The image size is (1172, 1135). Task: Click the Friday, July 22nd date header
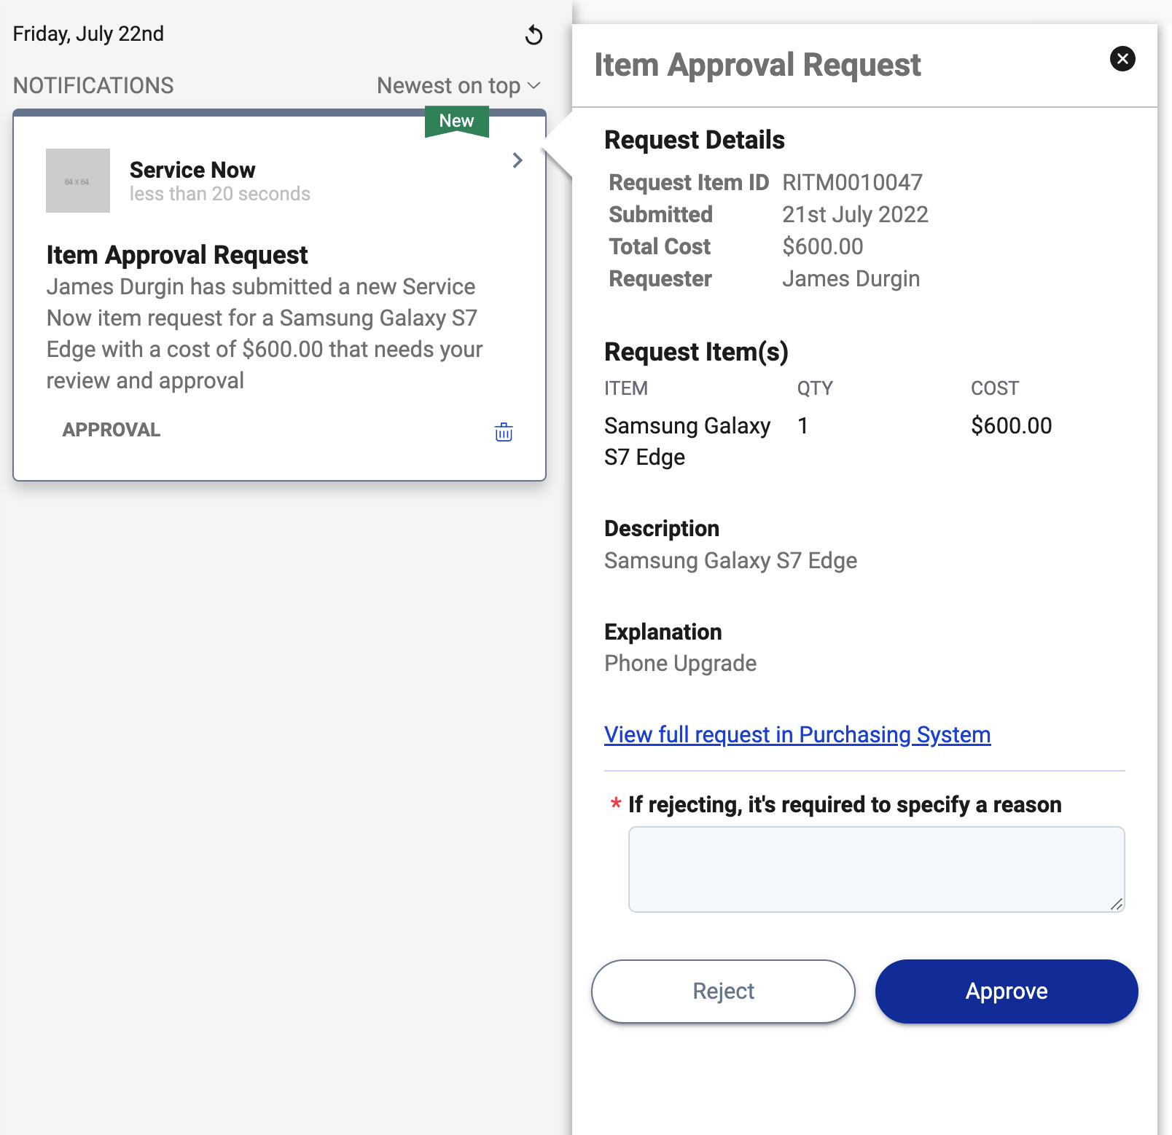click(88, 34)
